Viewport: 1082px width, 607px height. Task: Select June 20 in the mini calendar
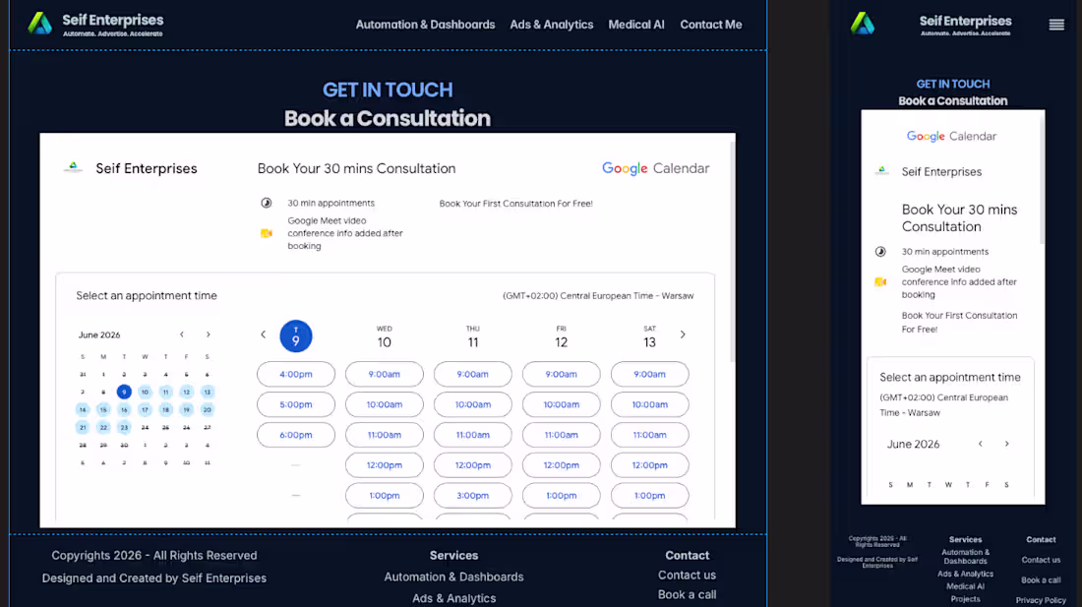click(x=207, y=409)
